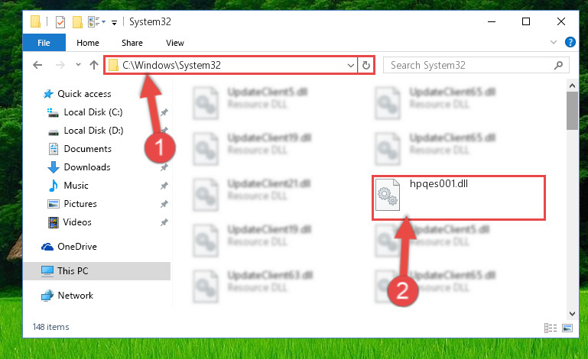Screen dimensions: 588x359
Task: Switch to large thumbnails view icon
Action: [567, 328]
